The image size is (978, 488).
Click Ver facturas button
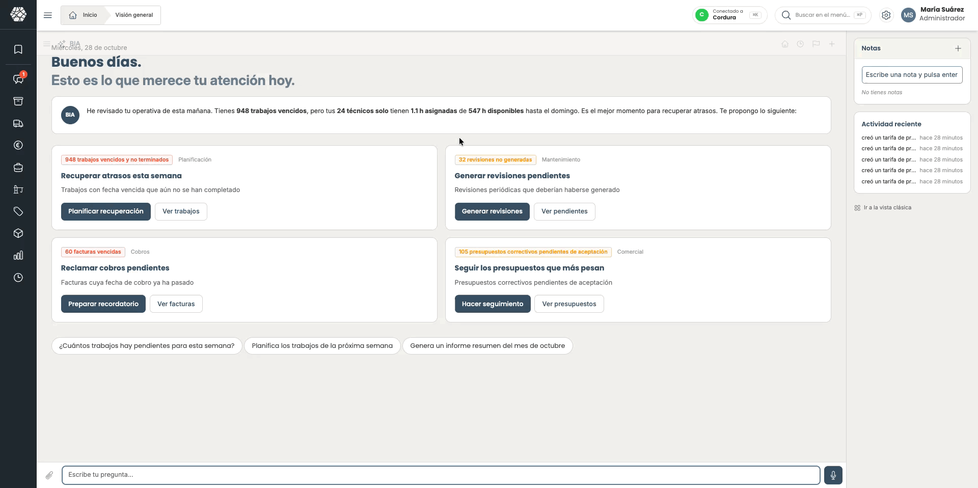coord(176,304)
